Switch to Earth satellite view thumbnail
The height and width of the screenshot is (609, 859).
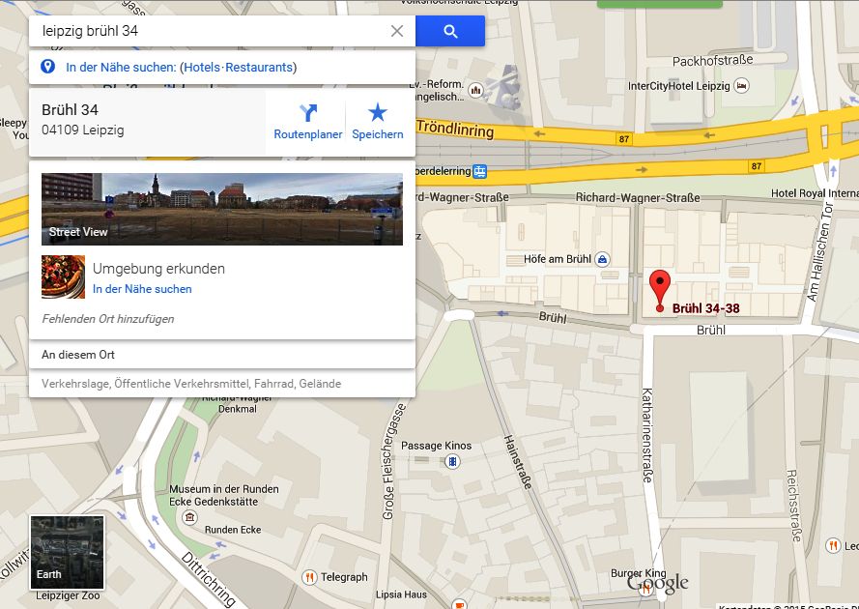[68, 552]
